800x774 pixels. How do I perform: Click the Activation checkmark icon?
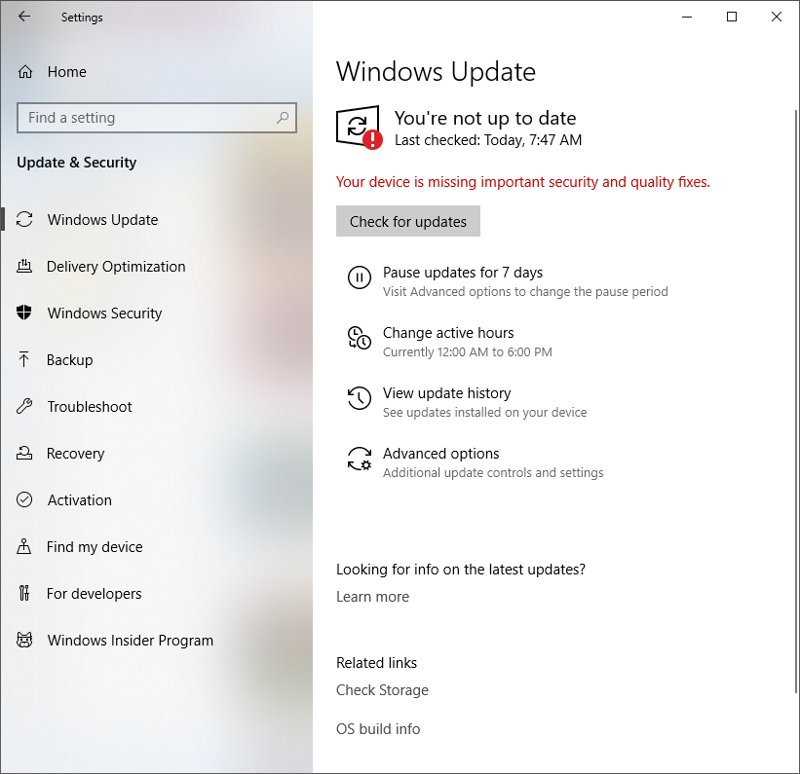tap(24, 499)
